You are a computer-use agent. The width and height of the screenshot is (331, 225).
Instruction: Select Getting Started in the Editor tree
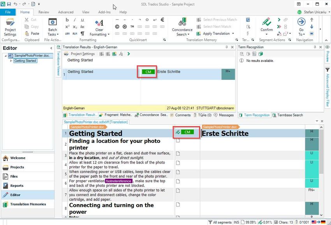tap(25, 61)
